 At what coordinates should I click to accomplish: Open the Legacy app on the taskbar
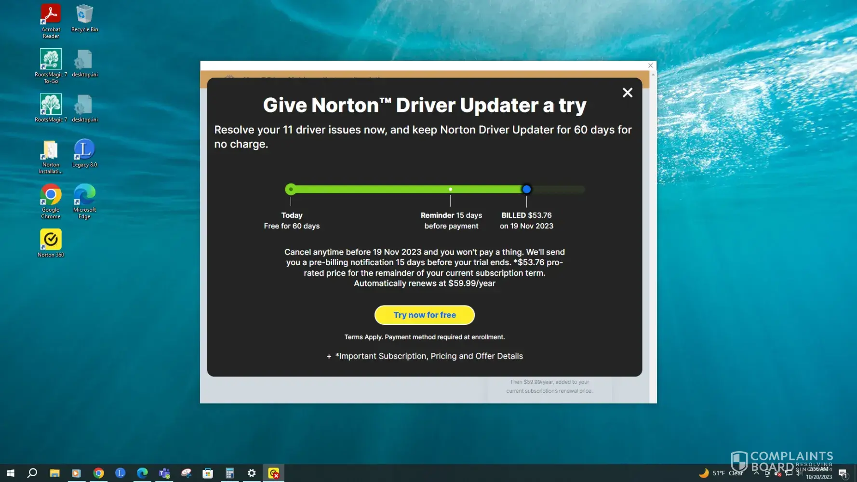(121, 473)
